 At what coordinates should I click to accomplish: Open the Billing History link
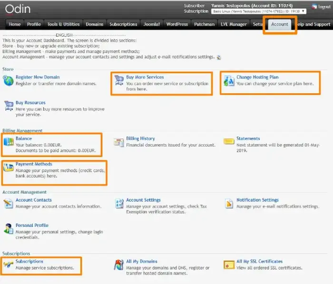point(141,138)
